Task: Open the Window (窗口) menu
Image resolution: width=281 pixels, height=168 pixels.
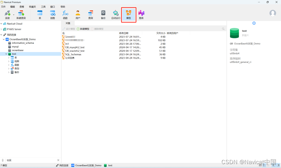Action: pos(52,7)
